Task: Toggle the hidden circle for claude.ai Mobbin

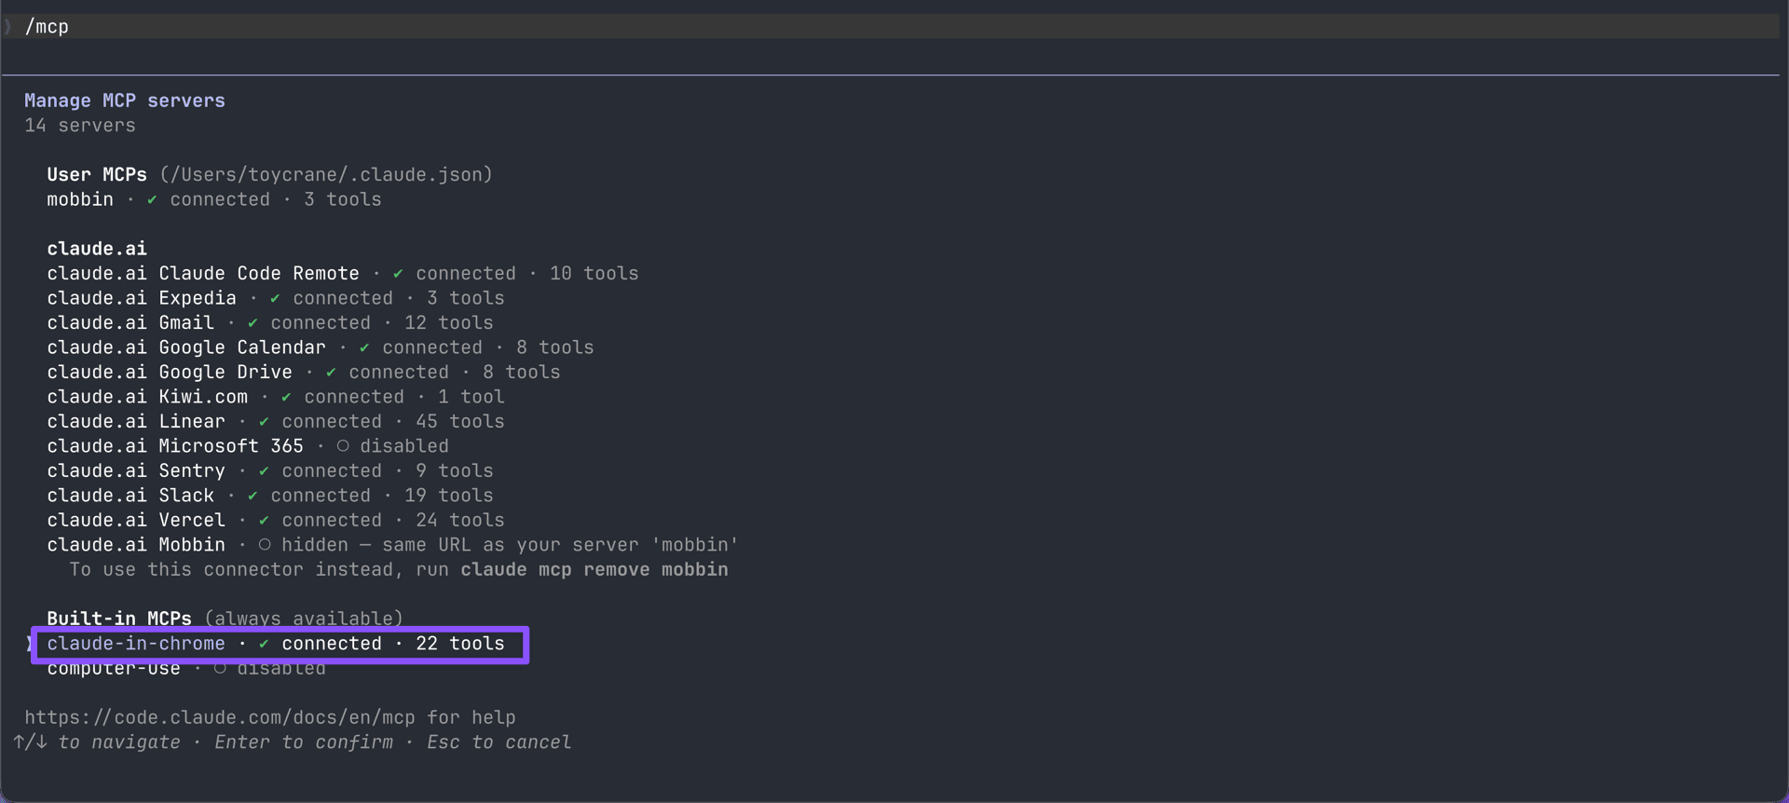Action: (x=265, y=545)
